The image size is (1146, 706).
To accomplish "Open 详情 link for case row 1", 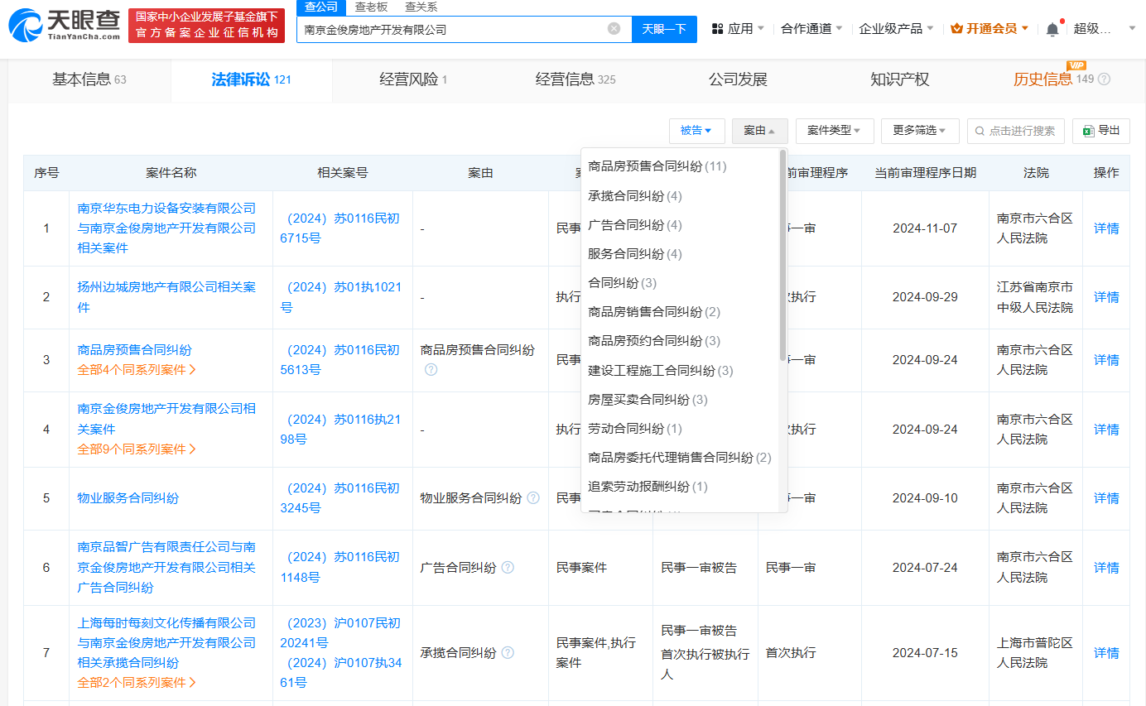I will pos(1105,228).
